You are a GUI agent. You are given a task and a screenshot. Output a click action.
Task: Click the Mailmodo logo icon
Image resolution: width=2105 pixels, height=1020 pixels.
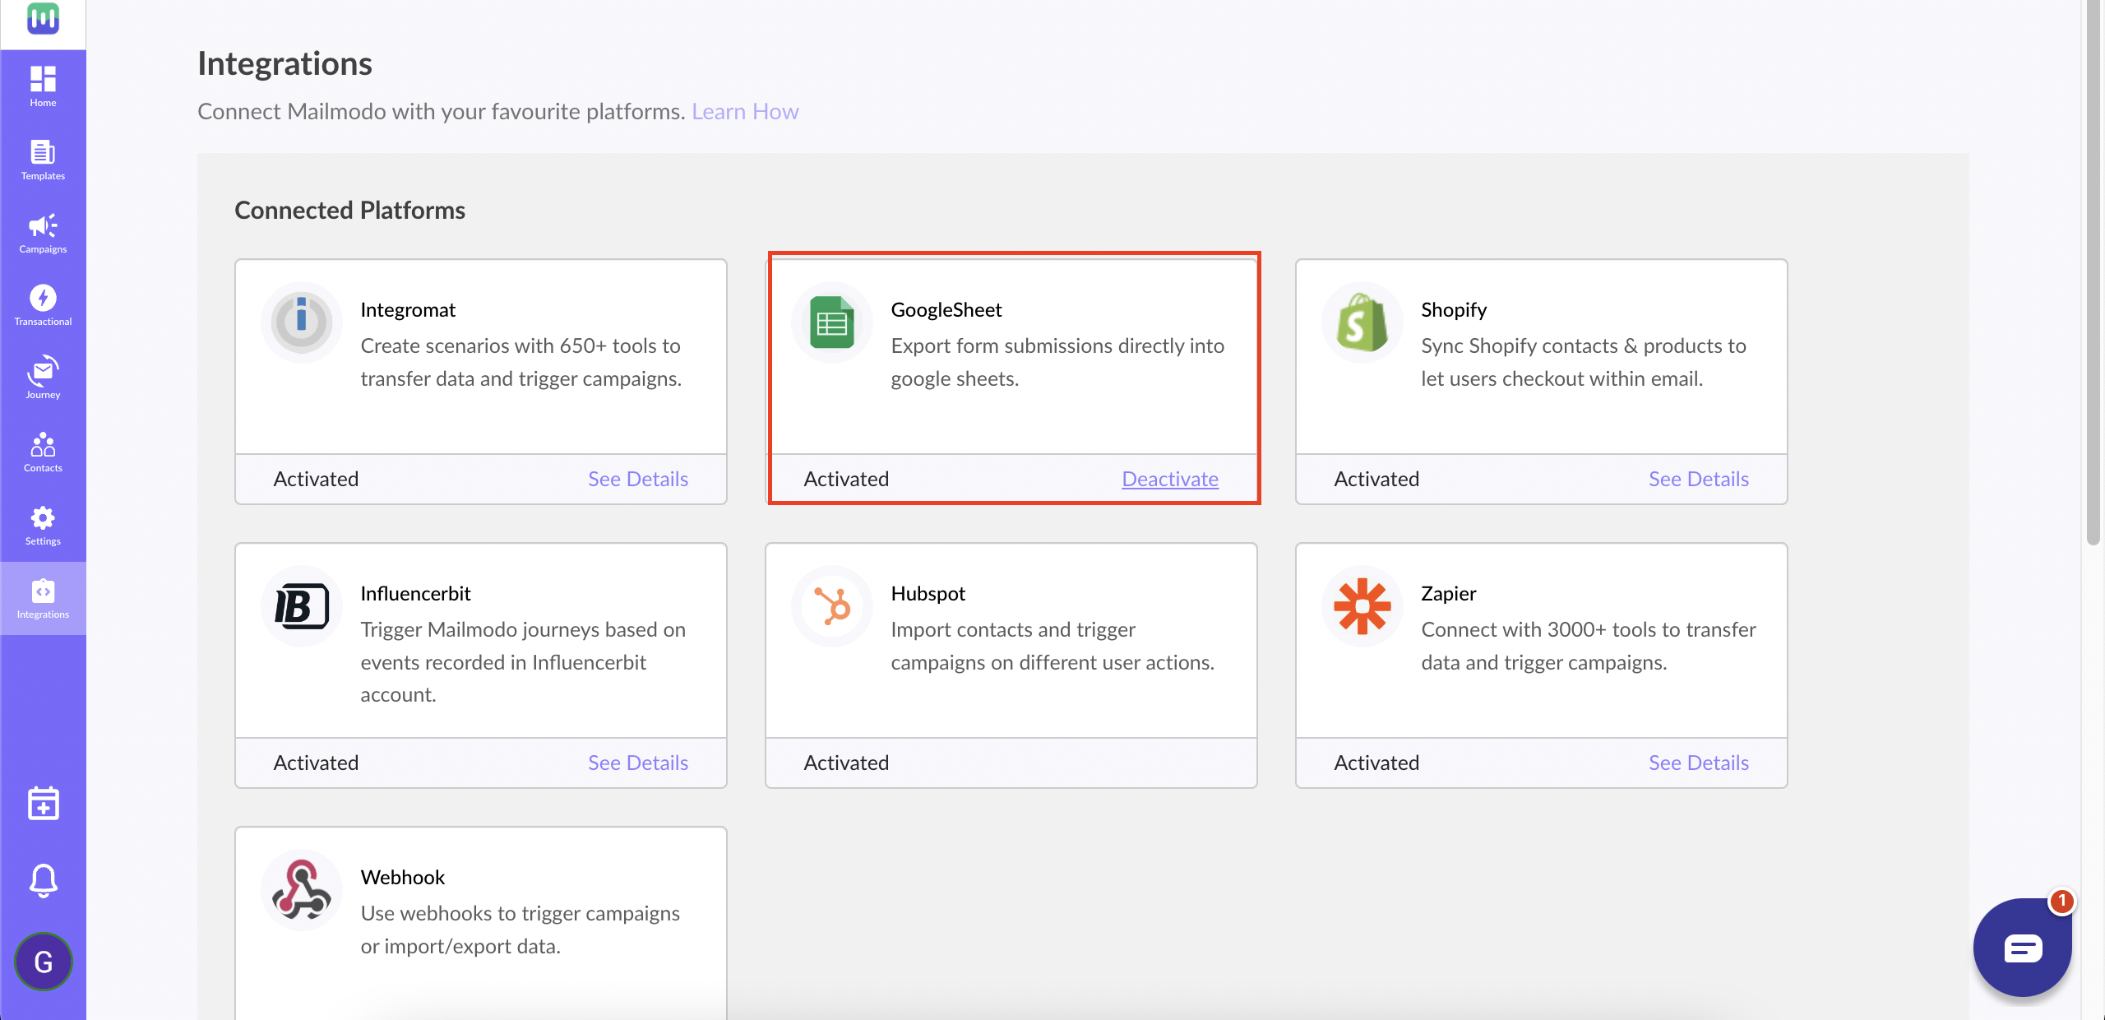[43, 18]
